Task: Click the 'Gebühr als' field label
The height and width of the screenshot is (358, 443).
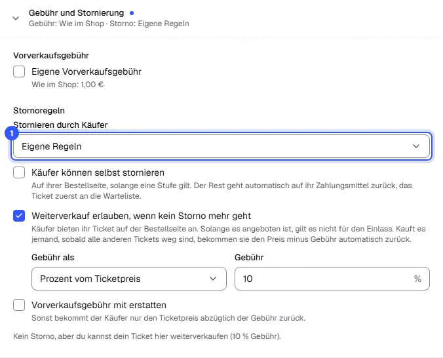Action: point(53,257)
